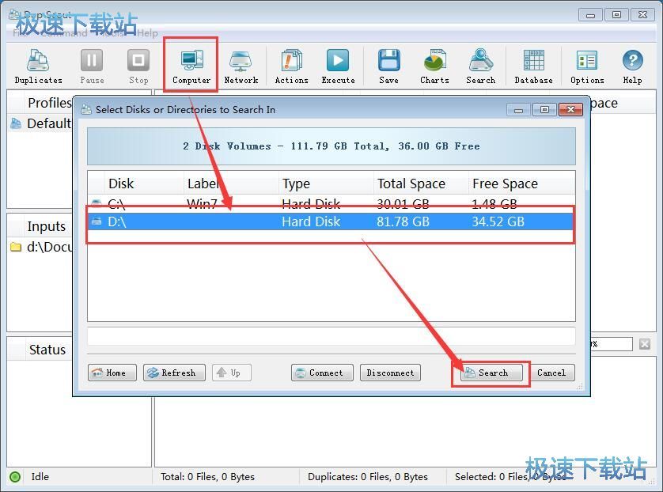Click the Stop toolbar icon
Viewport: 663px width, 492px height.
coord(138,66)
